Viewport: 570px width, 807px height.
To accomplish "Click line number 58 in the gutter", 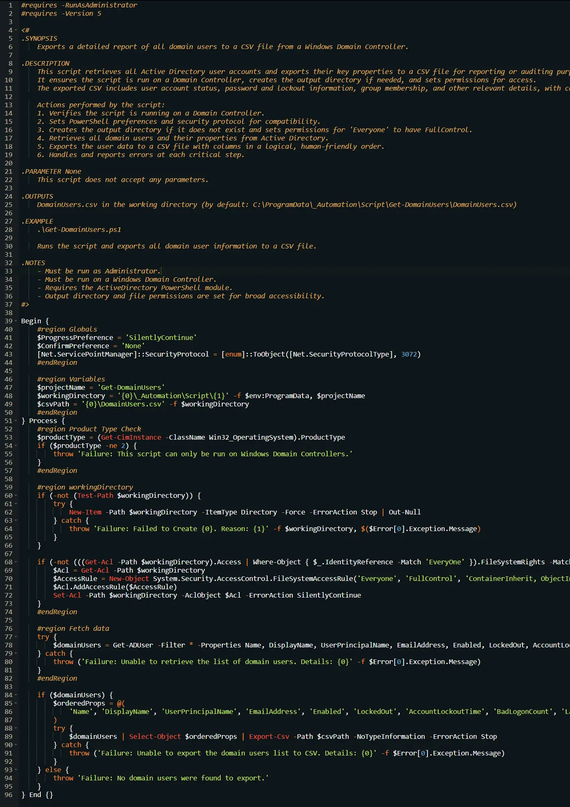I will coord(8,479).
